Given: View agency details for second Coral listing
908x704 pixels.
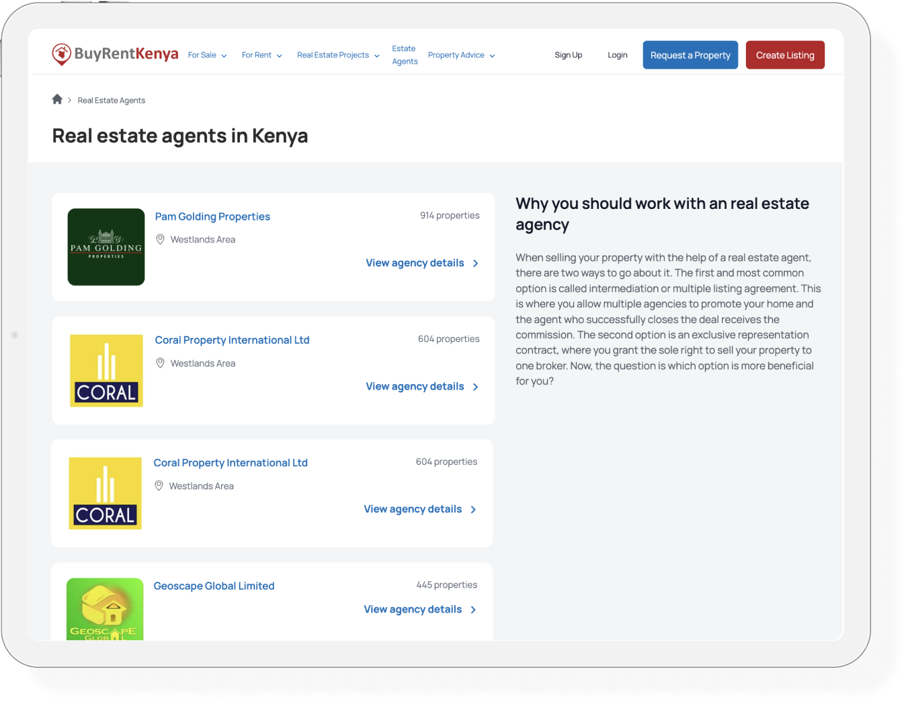Looking at the screenshot, I should coord(413,509).
